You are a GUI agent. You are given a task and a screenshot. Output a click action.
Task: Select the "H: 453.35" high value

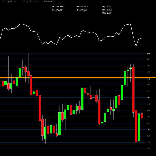[x=82, y=7]
